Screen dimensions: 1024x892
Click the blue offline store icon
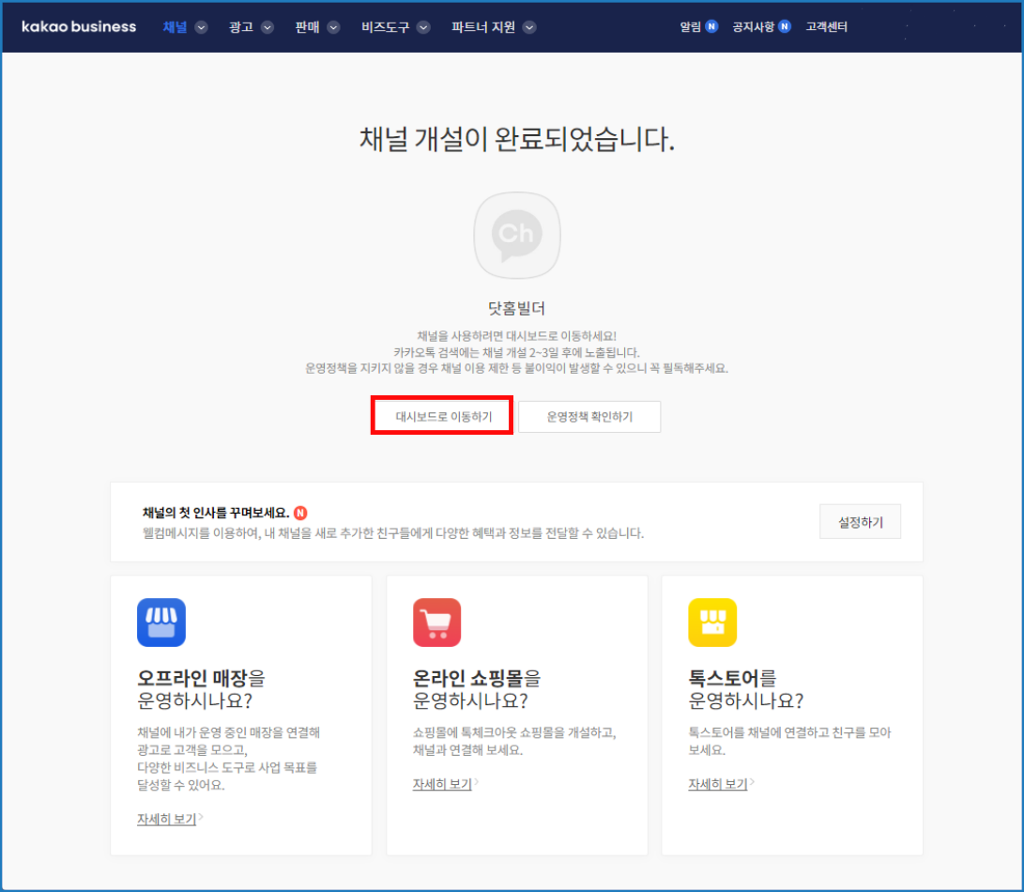pos(161,623)
